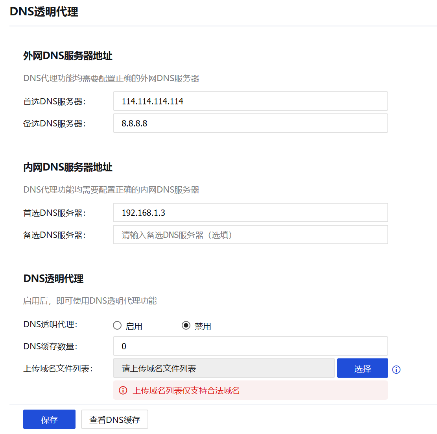
Task: Click the info icon beside 上传域名文件列表
Action: [396, 369]
